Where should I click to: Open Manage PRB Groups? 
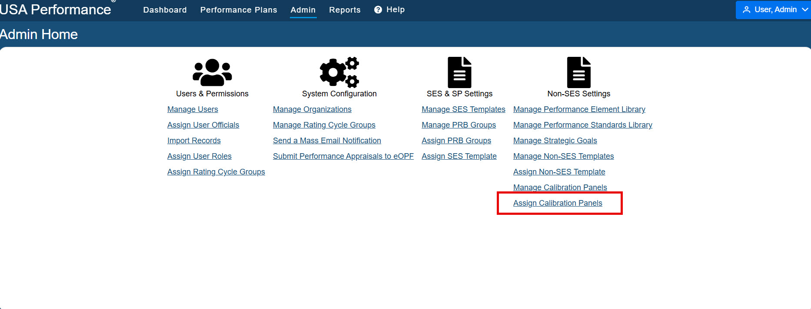tap(459, 125)
